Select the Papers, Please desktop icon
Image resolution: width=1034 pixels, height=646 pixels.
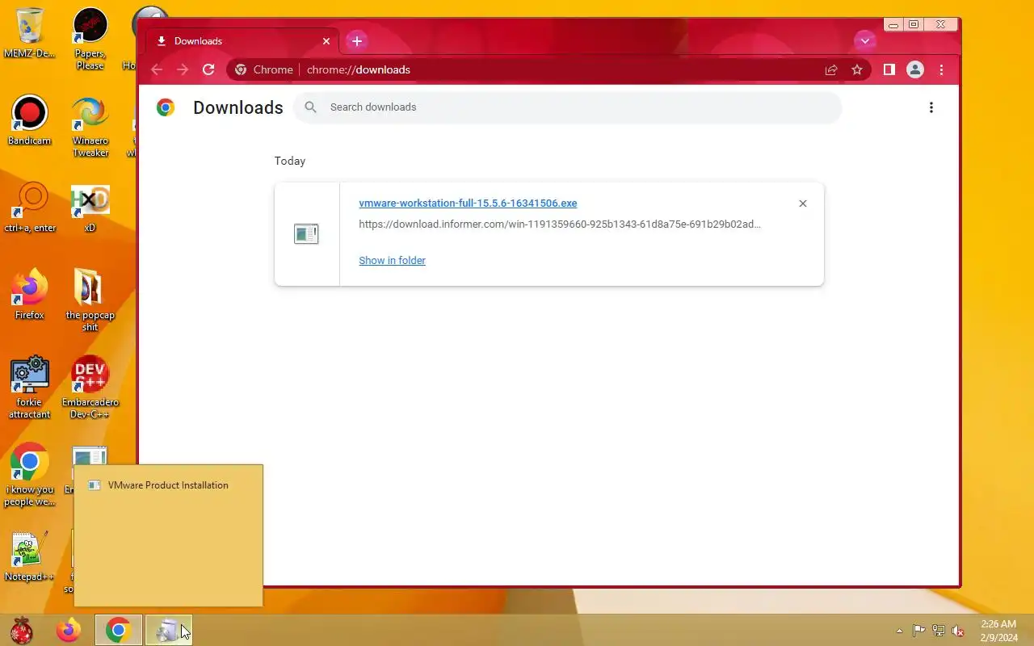coord(90,40)
